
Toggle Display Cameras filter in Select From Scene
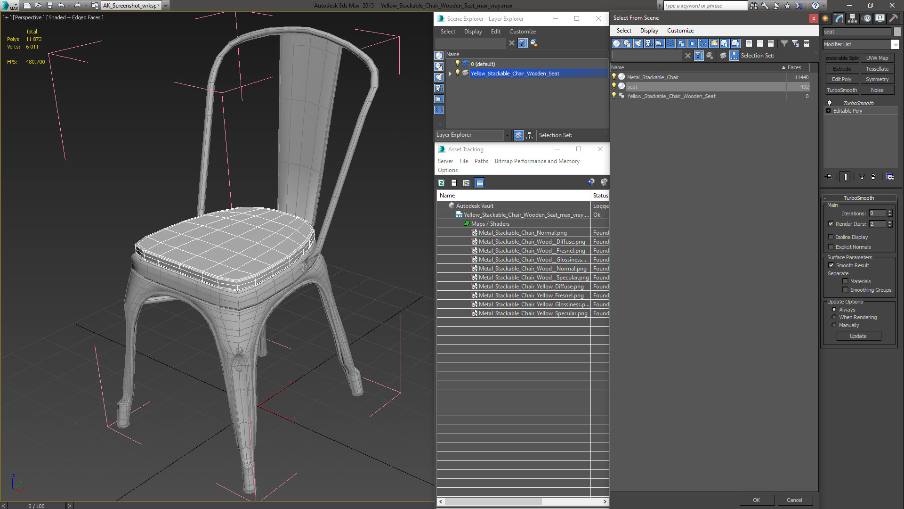tap(649, 43)
